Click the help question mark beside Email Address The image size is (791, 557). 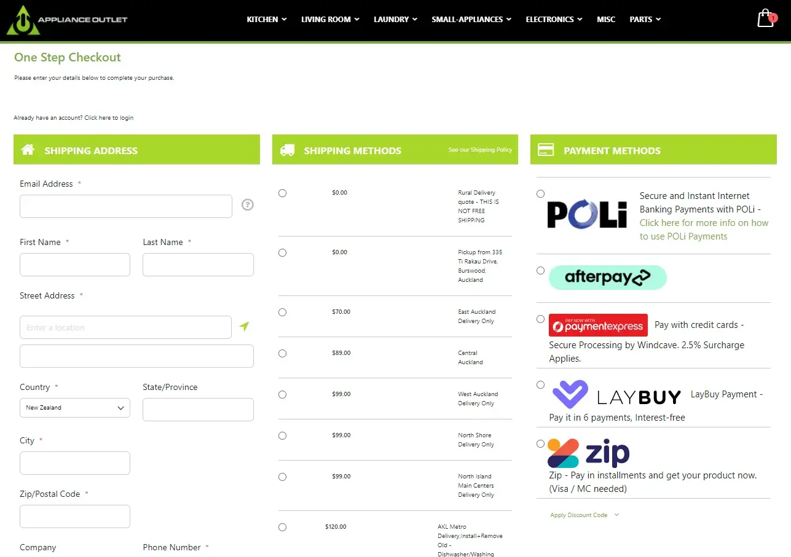(x=247, y=204)
